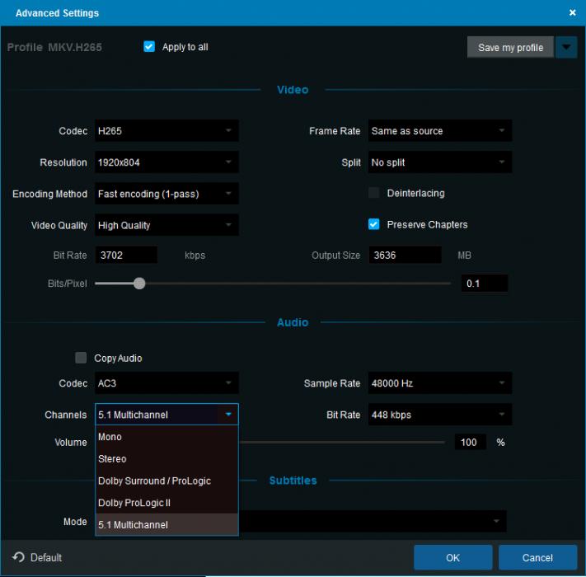Choose Stereo in the Channels list
The width and height of the screenshot is (586, 577).
pyautogui.click(x=166, y=459)
